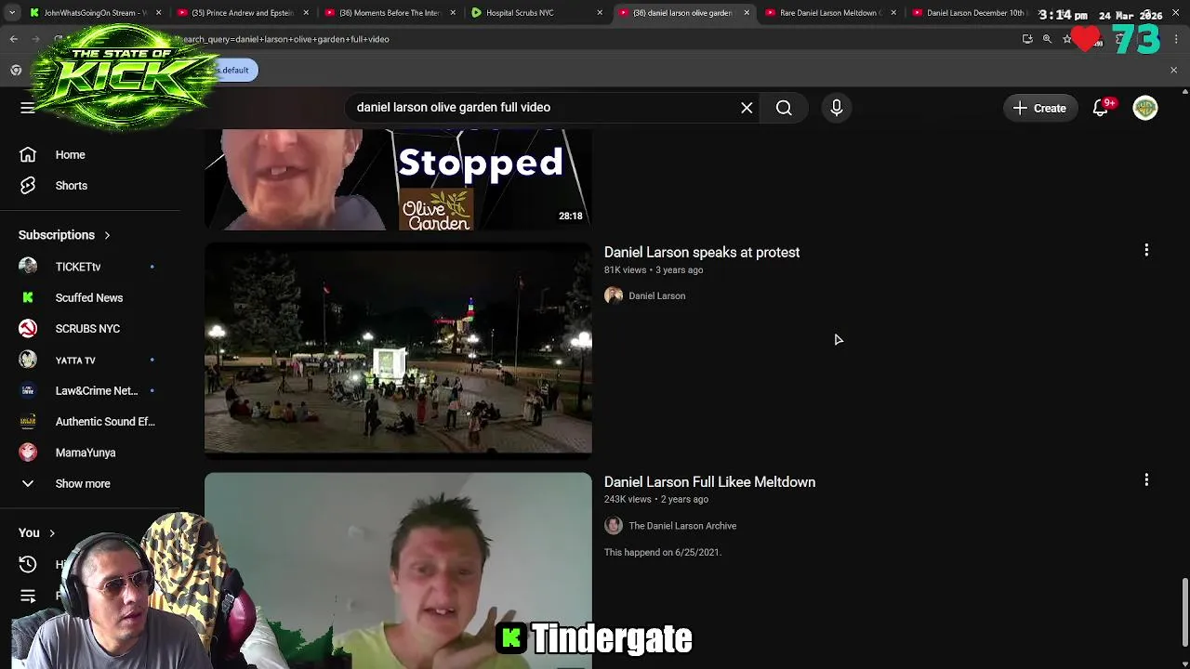Open The Daniel Larson Archive channel link
The height and width of the screenshot is (669, 1190).
[682, 526]
